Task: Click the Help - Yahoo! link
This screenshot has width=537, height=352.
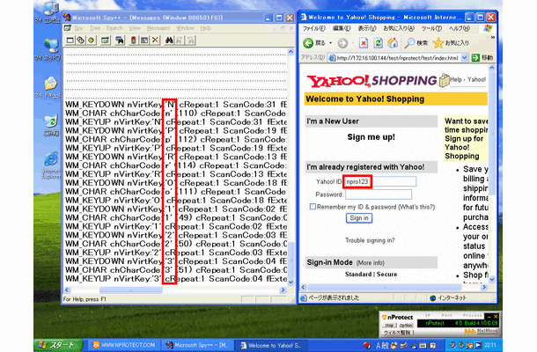Action: click(467, 80)
